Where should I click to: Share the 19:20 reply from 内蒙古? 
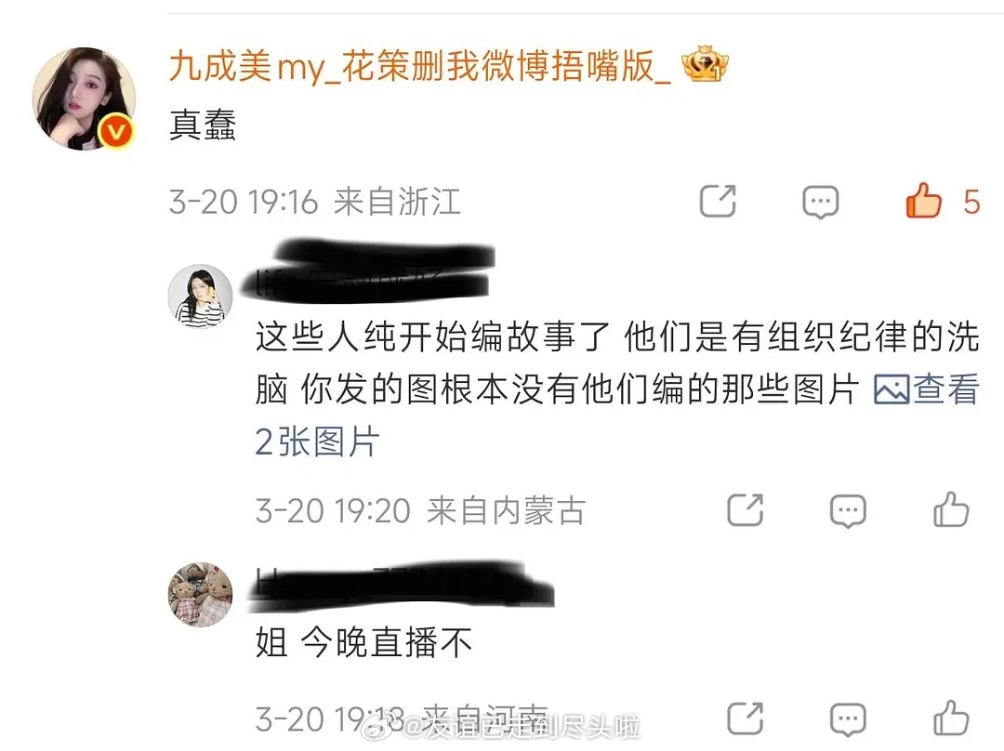click(x=746, y=510)
